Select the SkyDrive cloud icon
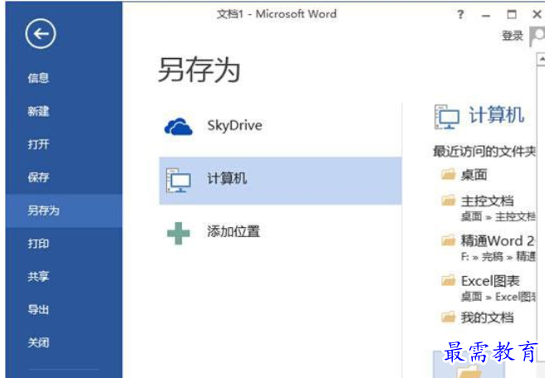This screenshot has width=545, height=378. click(179, 126)
